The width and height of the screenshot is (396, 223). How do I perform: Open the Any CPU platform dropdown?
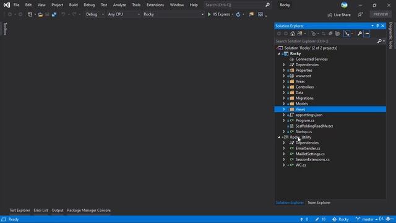click(124, 14)
